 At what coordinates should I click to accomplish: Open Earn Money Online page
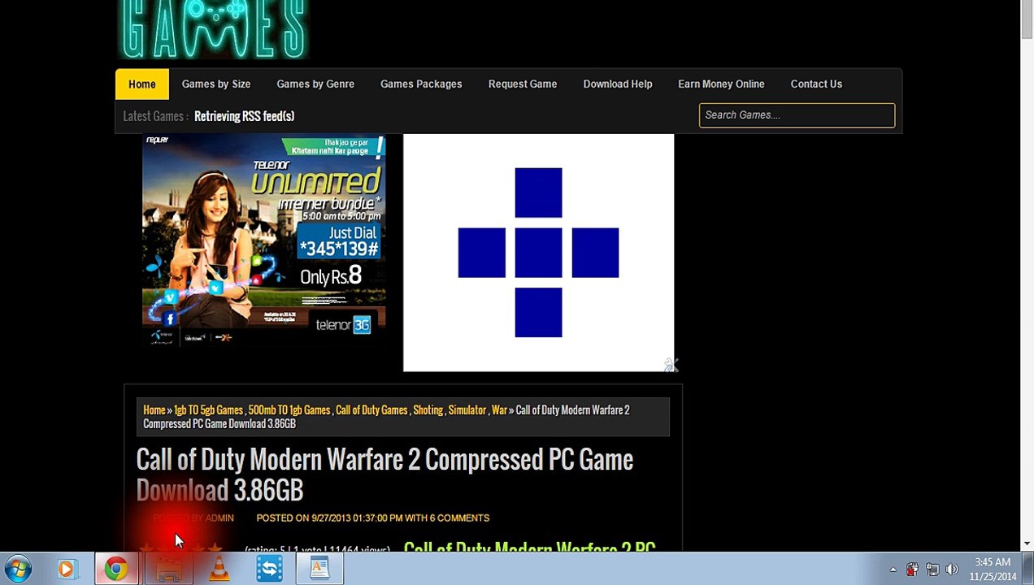point(721,84)
